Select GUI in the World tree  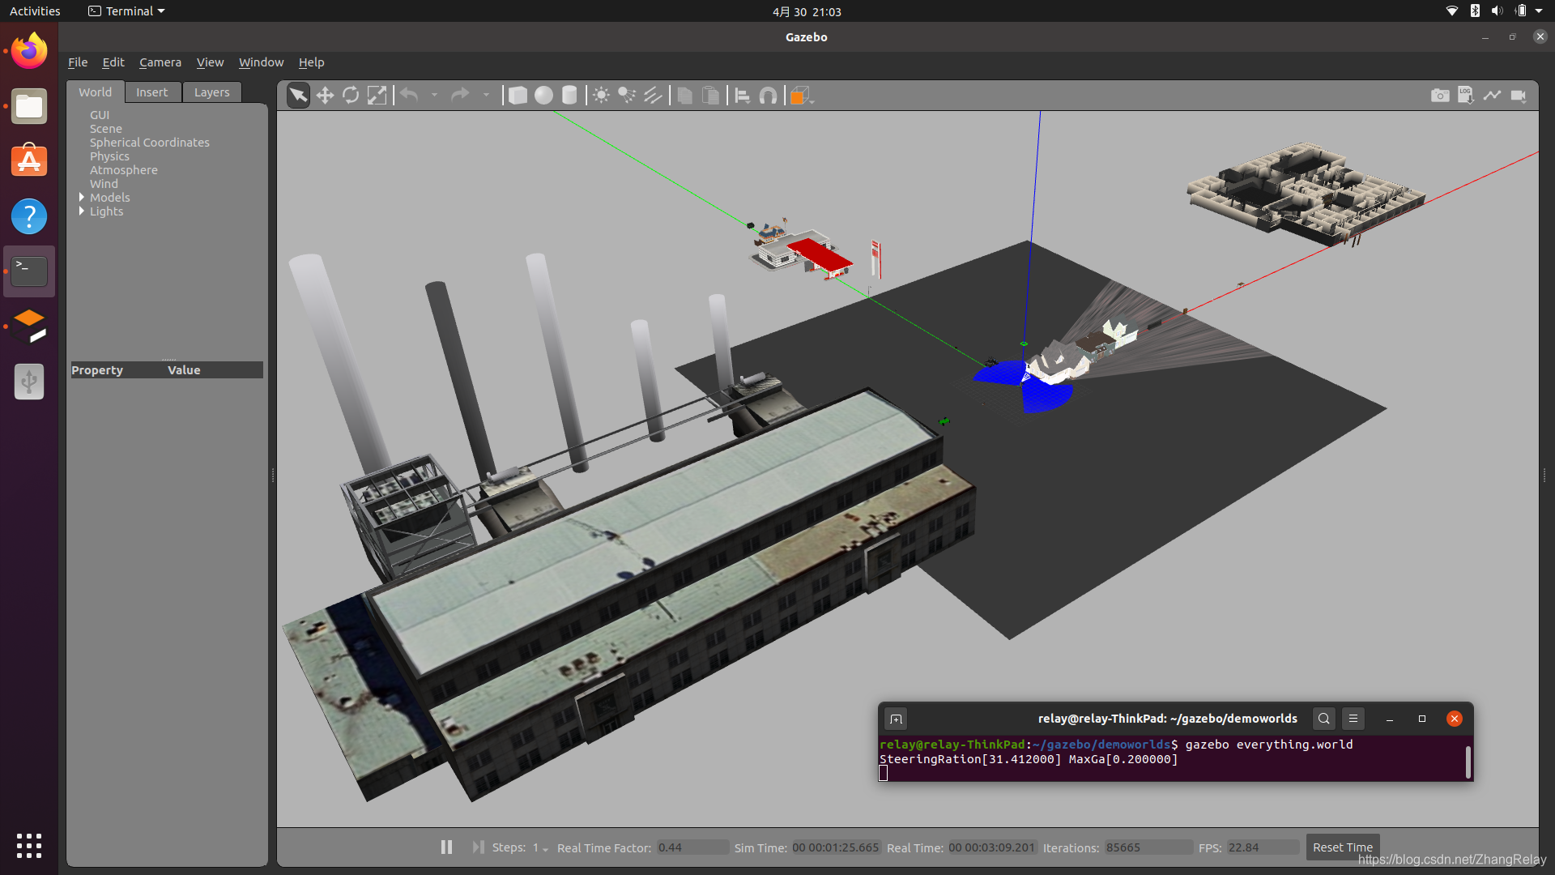(x=100, y=115)
